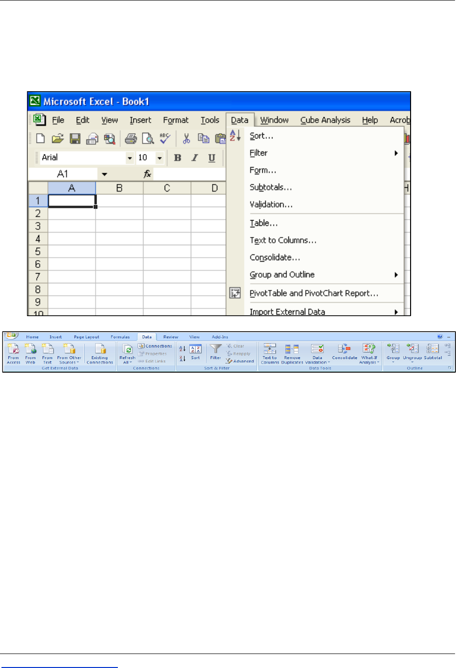Toggle Underline formatting
Screen dimensions: 456x668
point(212,158)
